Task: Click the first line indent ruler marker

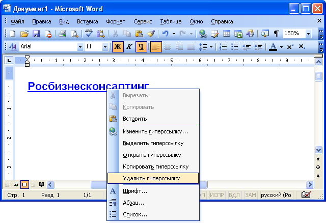Action: 27,58
